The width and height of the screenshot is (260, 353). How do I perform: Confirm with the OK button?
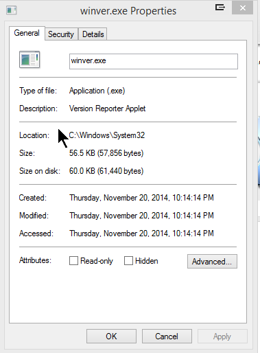[111, 337]
